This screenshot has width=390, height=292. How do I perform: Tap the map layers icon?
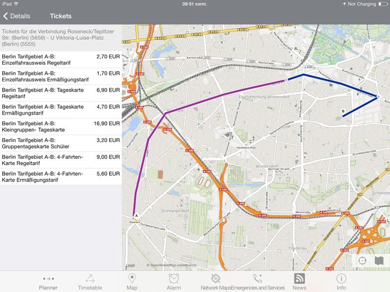click(x=379, y=261)
